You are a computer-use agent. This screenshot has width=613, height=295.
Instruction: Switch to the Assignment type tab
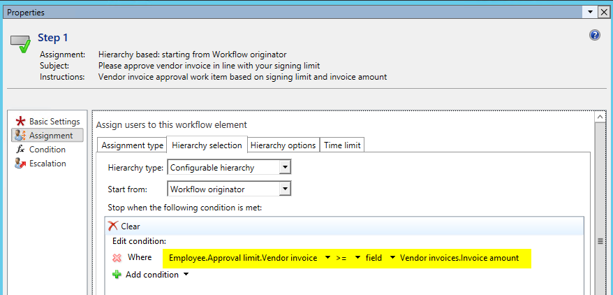[132, 145]
